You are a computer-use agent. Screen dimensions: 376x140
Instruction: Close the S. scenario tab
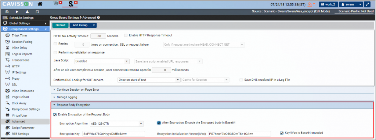click(x=76, y=3)
